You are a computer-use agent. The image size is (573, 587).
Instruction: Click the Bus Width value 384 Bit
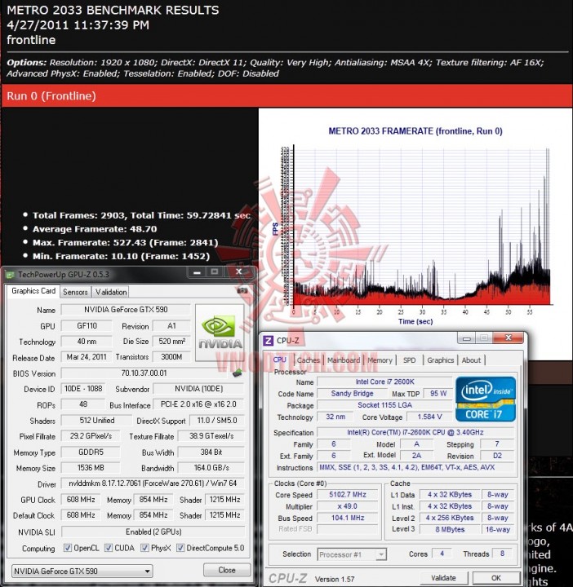(x=211, y=452)
